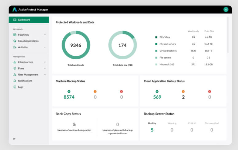Image resolution: width=238 pixels, height=150 pixels.
Task: Click the orange warning icon under Cloud Application Backup Status
Action: click(x=183, y=91)
